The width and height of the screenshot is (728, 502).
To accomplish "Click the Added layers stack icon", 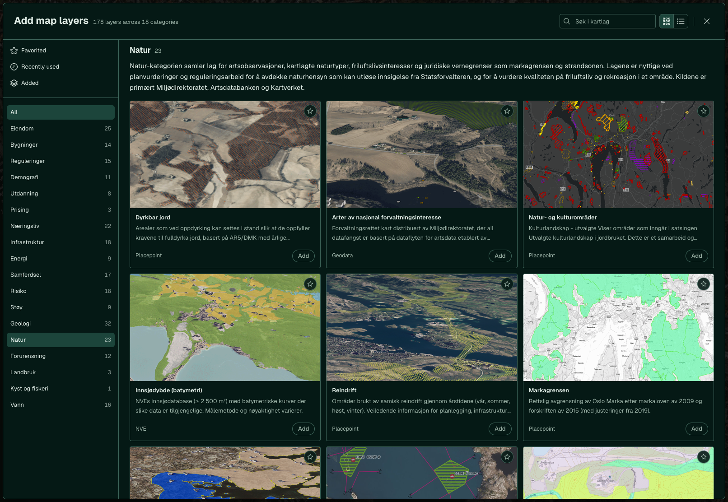I will (x=14, y=83).
